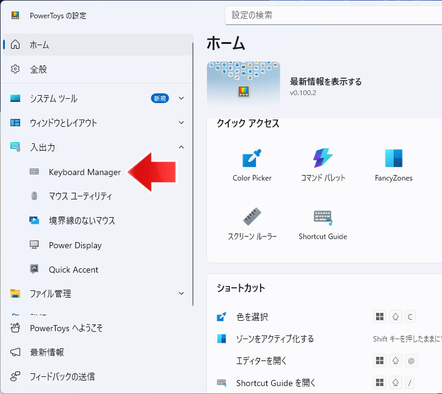442x394 pixels.
Task: Click the Keyboard Manager keyboard icon
Action: tap(34, 171)
